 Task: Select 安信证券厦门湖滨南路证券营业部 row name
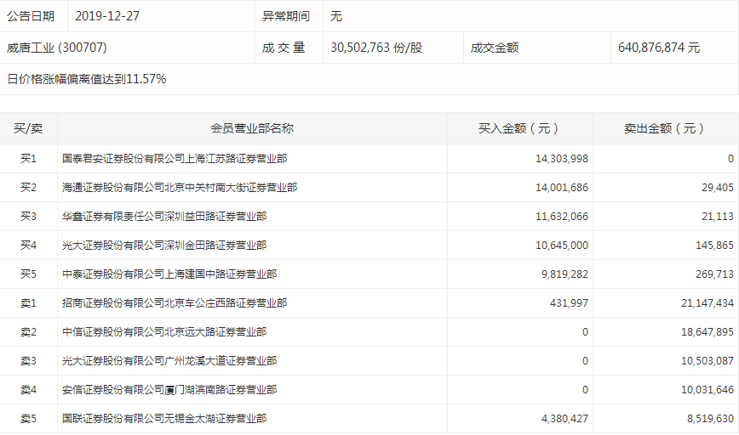click(x=169, y=390)
